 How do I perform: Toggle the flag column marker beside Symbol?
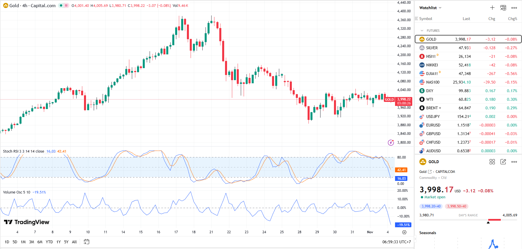click(417, 19)
